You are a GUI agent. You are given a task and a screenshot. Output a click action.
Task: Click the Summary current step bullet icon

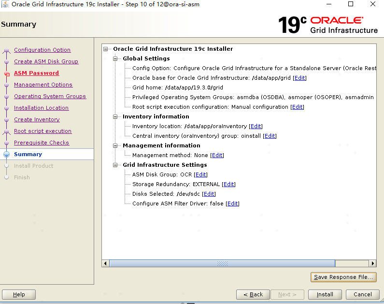(7, 154)
